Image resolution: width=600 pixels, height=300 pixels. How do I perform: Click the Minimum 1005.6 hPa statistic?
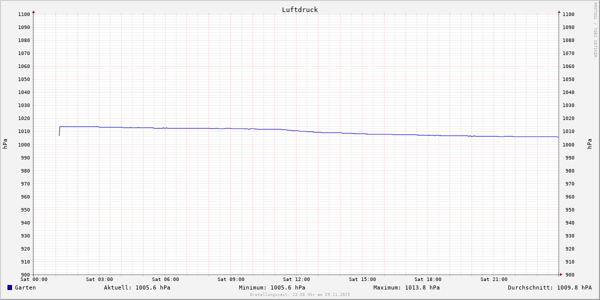[x=272, y=287]
